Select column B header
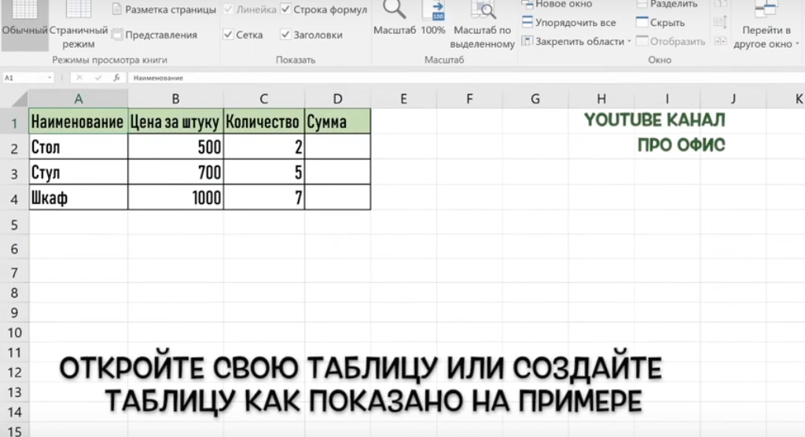The width and height of the screenshot is (805, 437). tap(175, 98)
